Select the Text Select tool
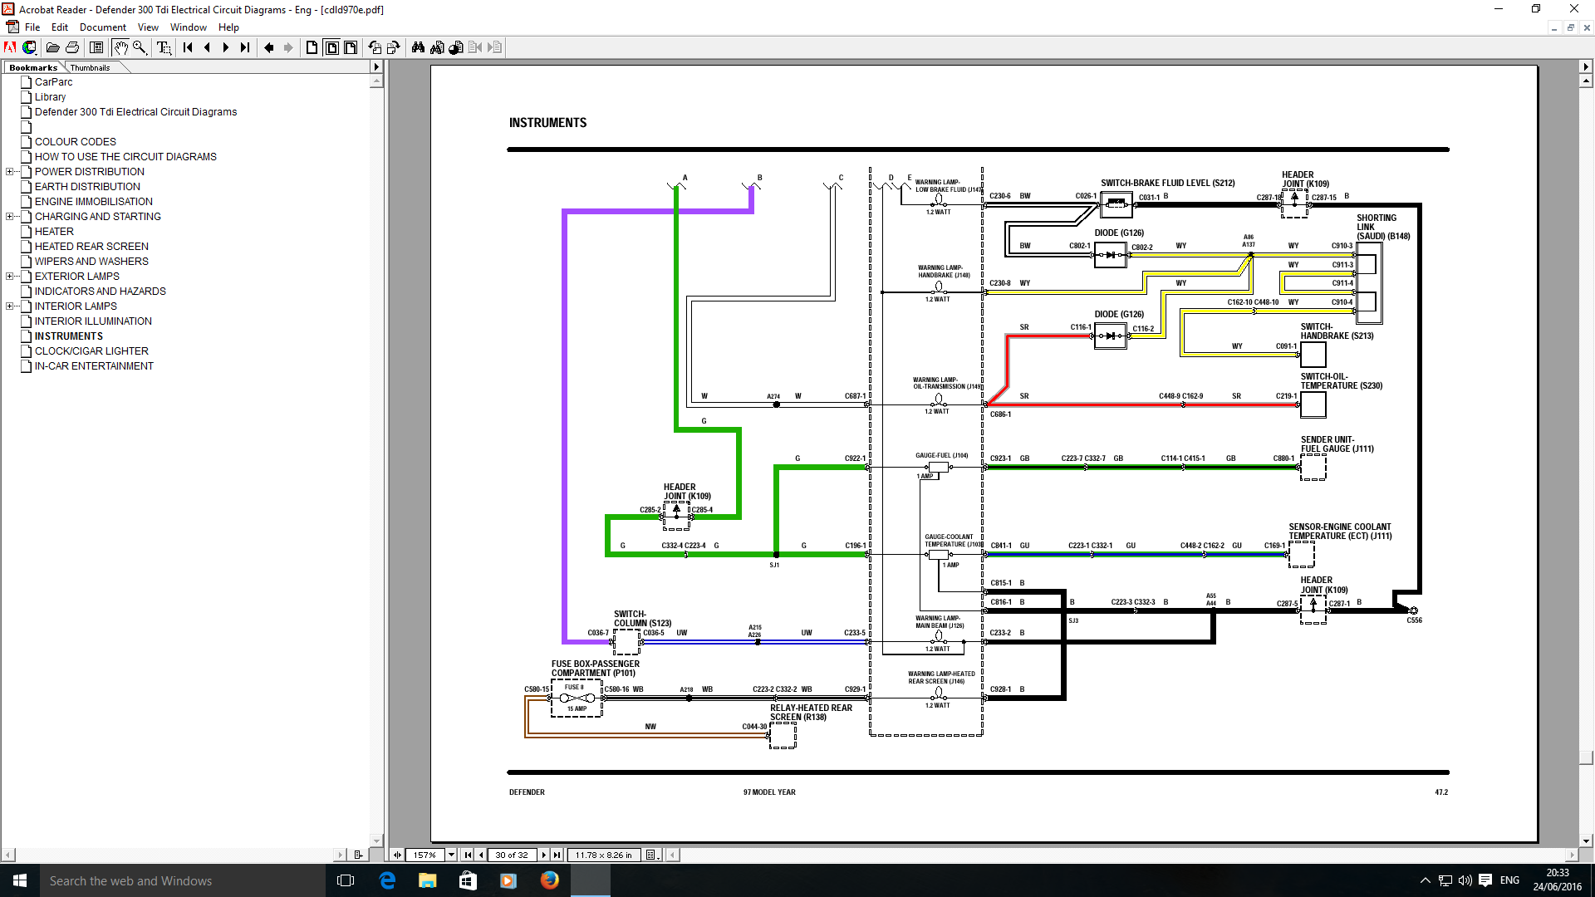1595x897 pixels. [x=164, y=47]
